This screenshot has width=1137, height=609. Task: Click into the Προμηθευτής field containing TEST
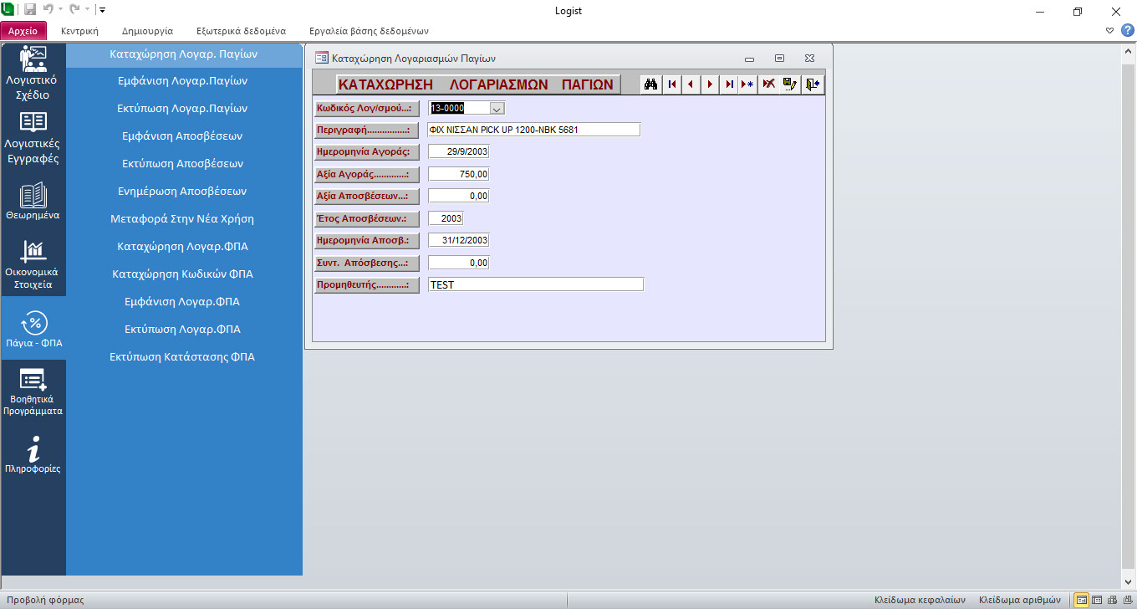tap(535, 284)
